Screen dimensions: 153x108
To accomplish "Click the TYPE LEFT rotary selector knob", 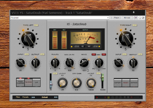I will click(28, 39).
